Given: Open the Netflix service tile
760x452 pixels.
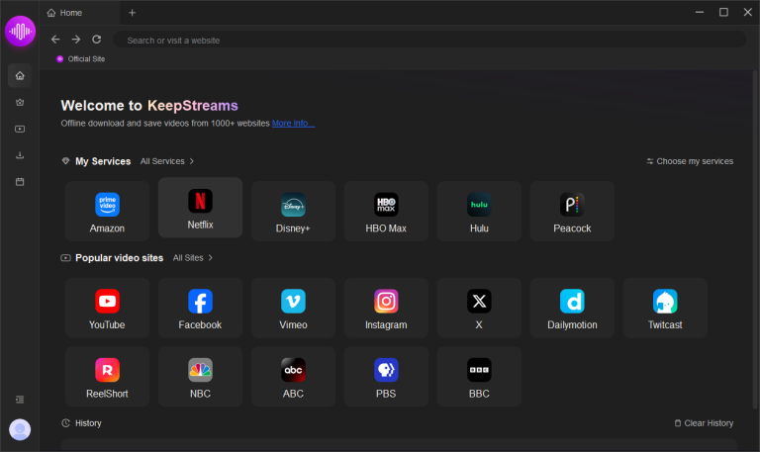Looking at the screenshot, I should pos(200,208).
